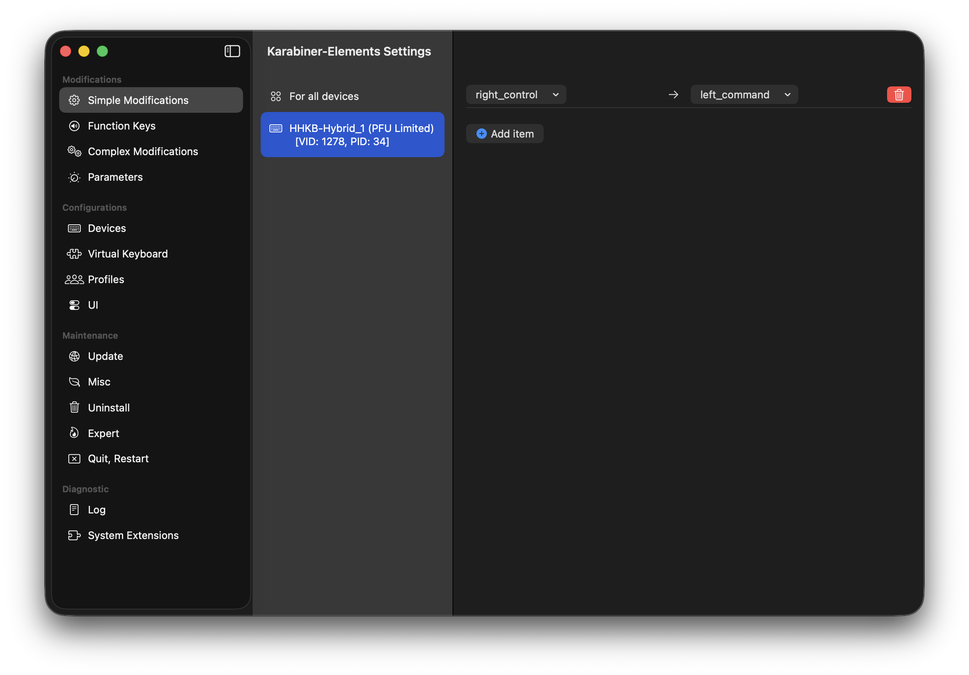Click the Configurations section header

94,207
